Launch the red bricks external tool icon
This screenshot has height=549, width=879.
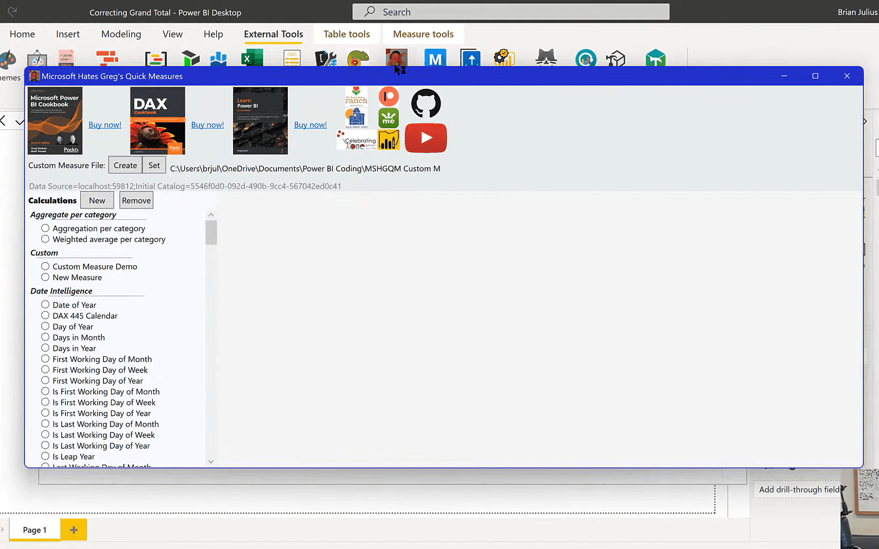coord(107,58)
